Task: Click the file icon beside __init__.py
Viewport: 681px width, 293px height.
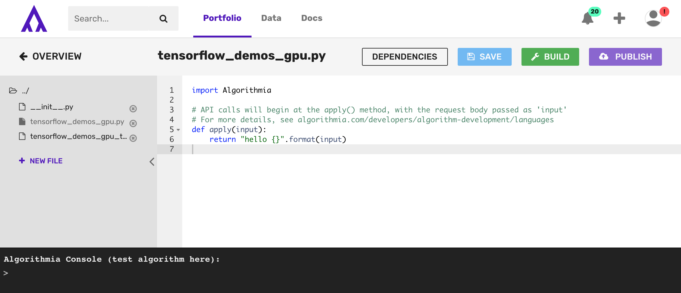Action: click(22, 107)
